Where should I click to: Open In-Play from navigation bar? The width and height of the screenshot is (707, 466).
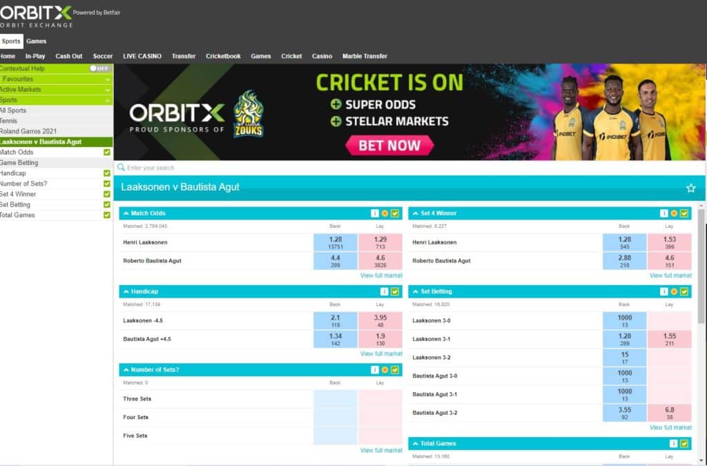(35, 57)
